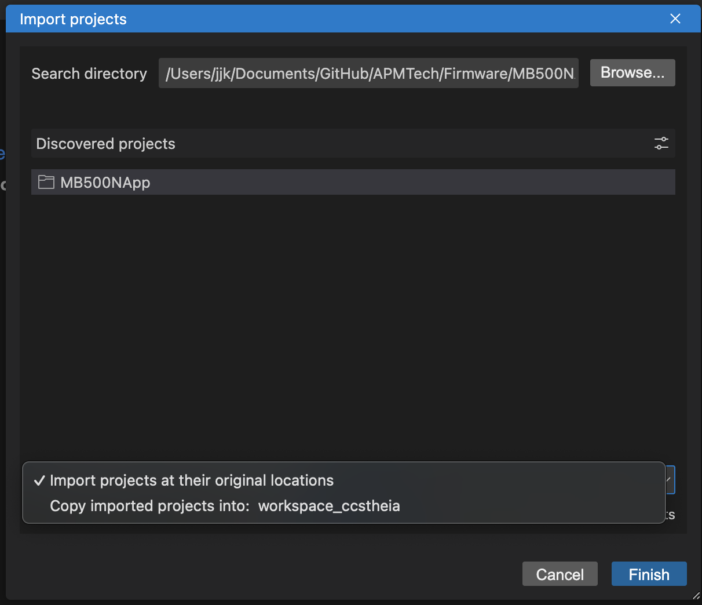The image size is (702, 605).
Task: Choose Import projects at their original locations
Action: [192, 480]
